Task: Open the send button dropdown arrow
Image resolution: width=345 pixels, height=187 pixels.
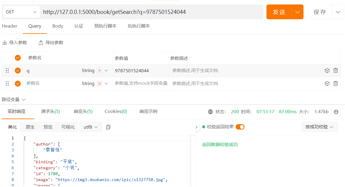Action: tap(298, 12)
